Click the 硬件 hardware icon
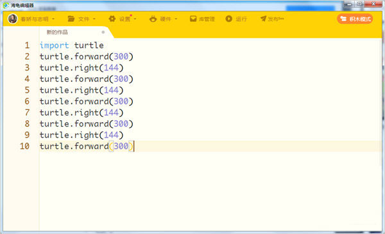 point(153,19)
